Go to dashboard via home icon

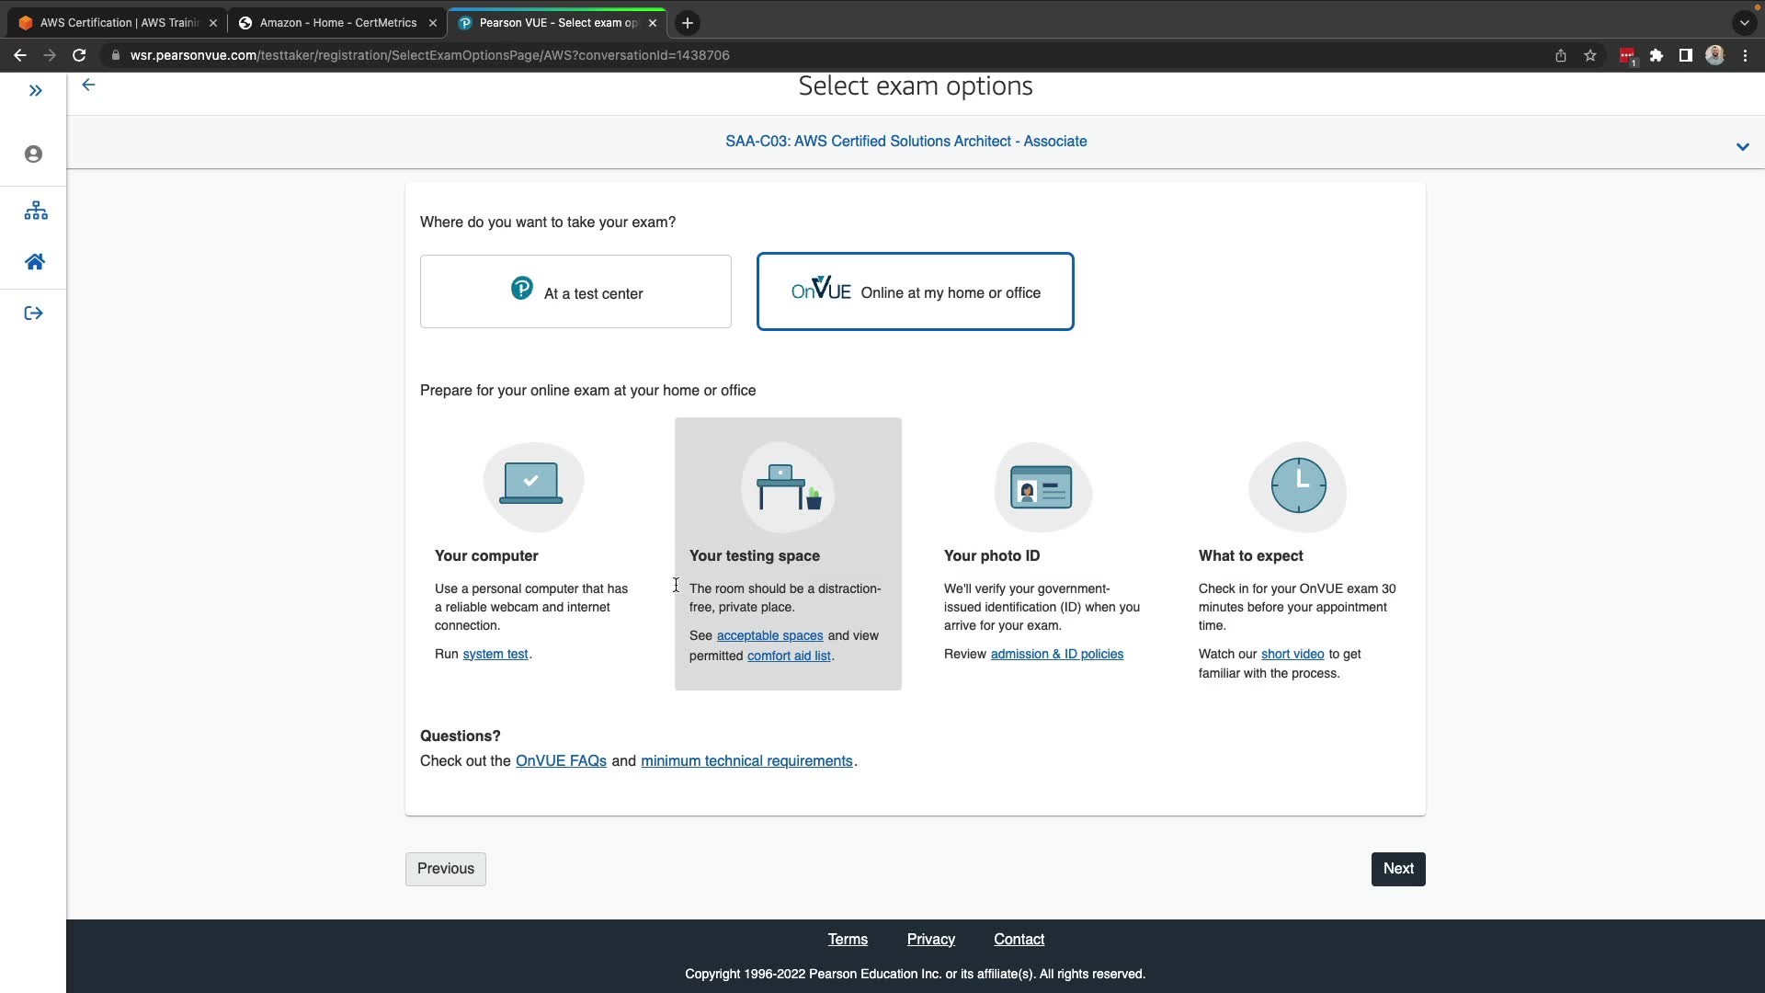pos(35,262)
